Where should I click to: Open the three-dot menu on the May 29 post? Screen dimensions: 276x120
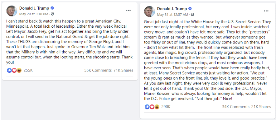(x=128, y=11)
